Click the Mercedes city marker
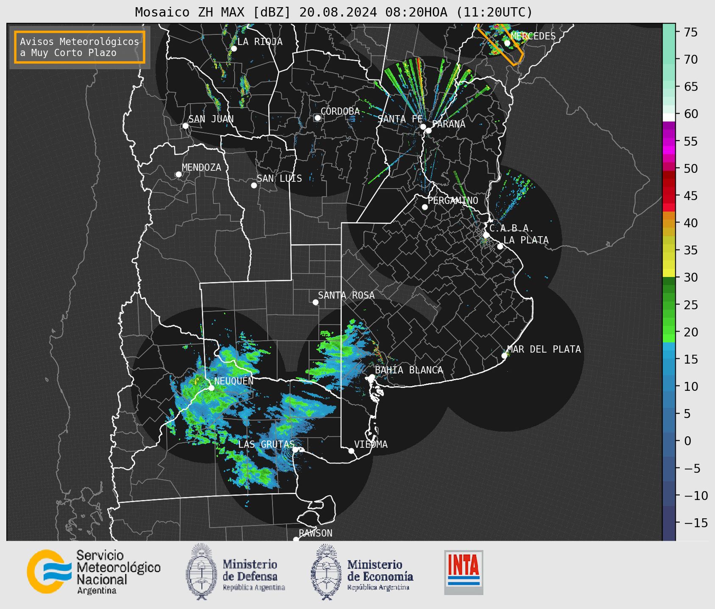The height and width of the screenshot is (609, 715). tap(507, 43)
